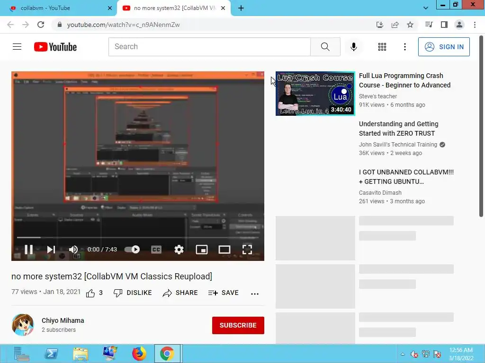The width and height of the screenshot is (485, 363).
Task: Launch PowerShell from taskbar
Action: pos(51,354)
